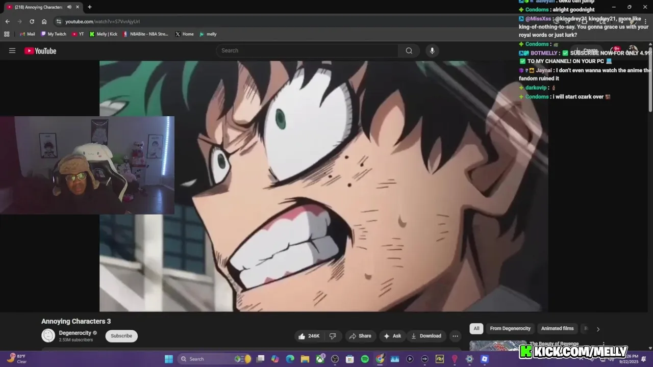The width and height of the screenshot is (653, 367).
Task: Open the weather widget showing 83°F
Action: coord(16,359)
